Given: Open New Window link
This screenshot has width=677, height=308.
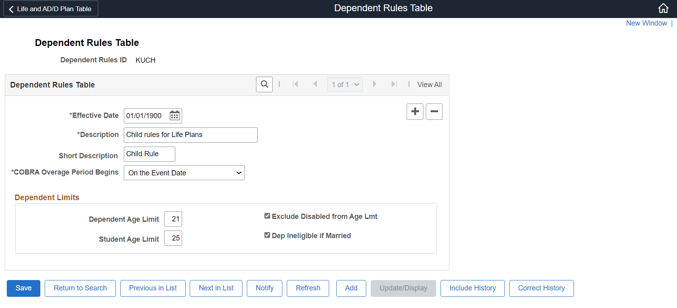Looking at the screenshot, I should coord(646,23).
